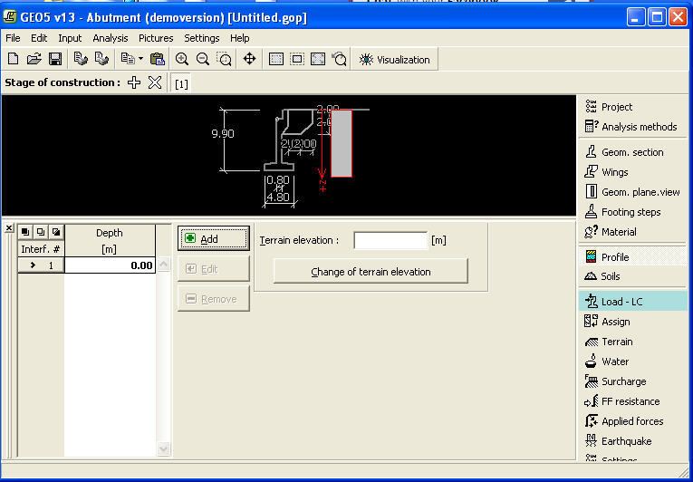Select the pan (move) arrows tool
693x482 pixels.
click(x=250, y=59)
